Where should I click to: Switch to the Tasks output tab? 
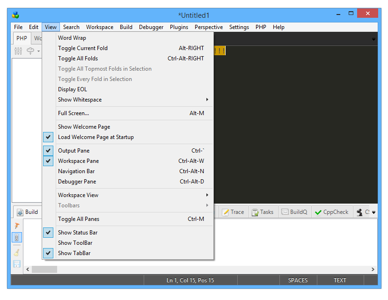tap(262, 212)
